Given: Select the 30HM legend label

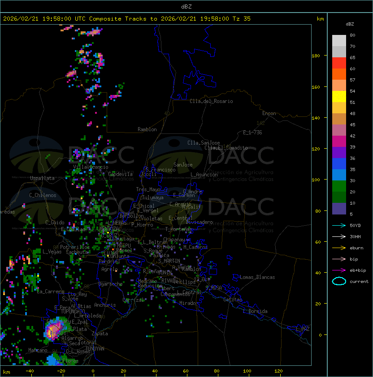Looking at the screenshot, I should tap(355, 236).
